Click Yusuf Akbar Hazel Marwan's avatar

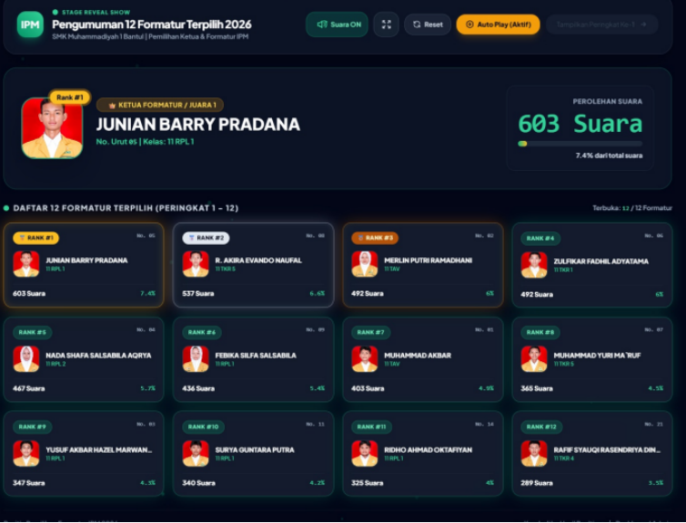tap(26, 454)
